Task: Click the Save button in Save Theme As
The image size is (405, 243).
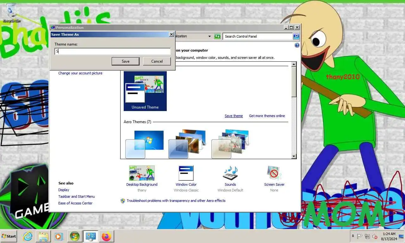Action: (x=126, y=61)
